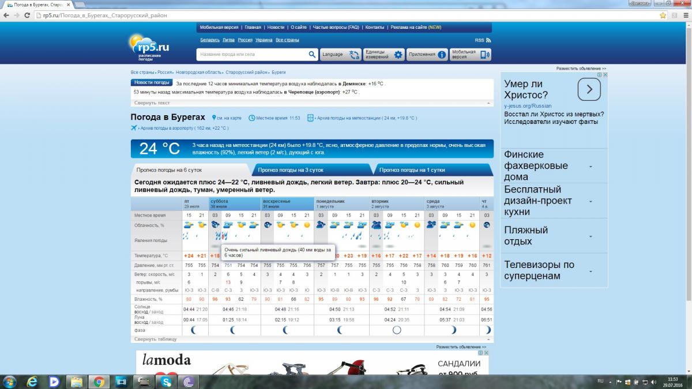Open the Language selector
The image size is (692, 389).
click(x=340, y=55)
